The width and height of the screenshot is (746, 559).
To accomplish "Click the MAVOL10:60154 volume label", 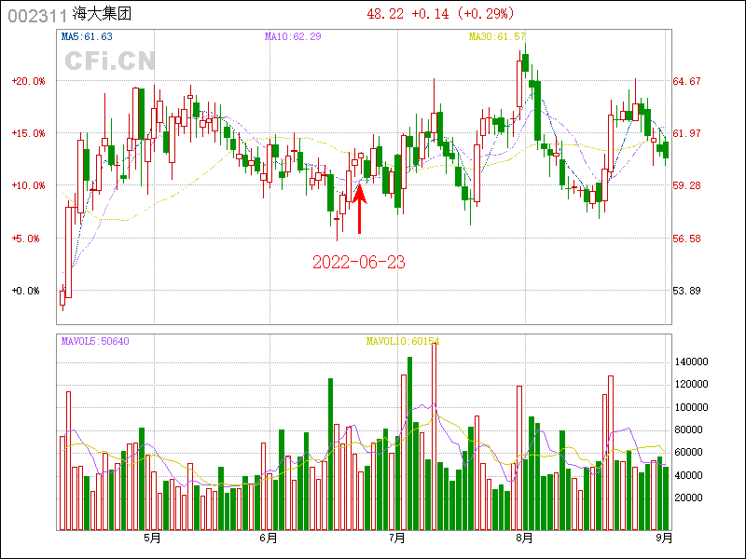I will point(402,341).
